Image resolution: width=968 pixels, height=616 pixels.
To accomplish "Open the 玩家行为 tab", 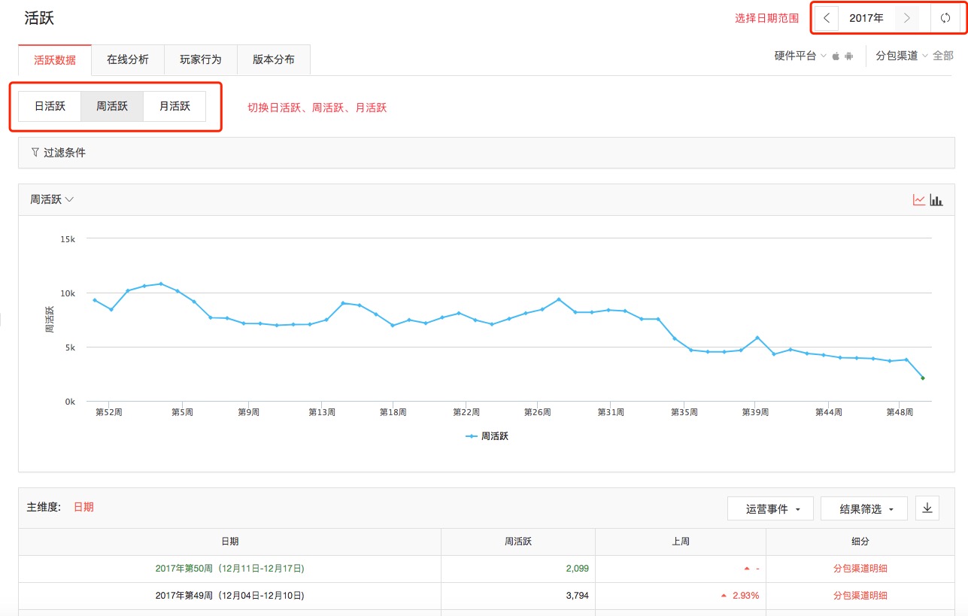I will tap(201, 60).
